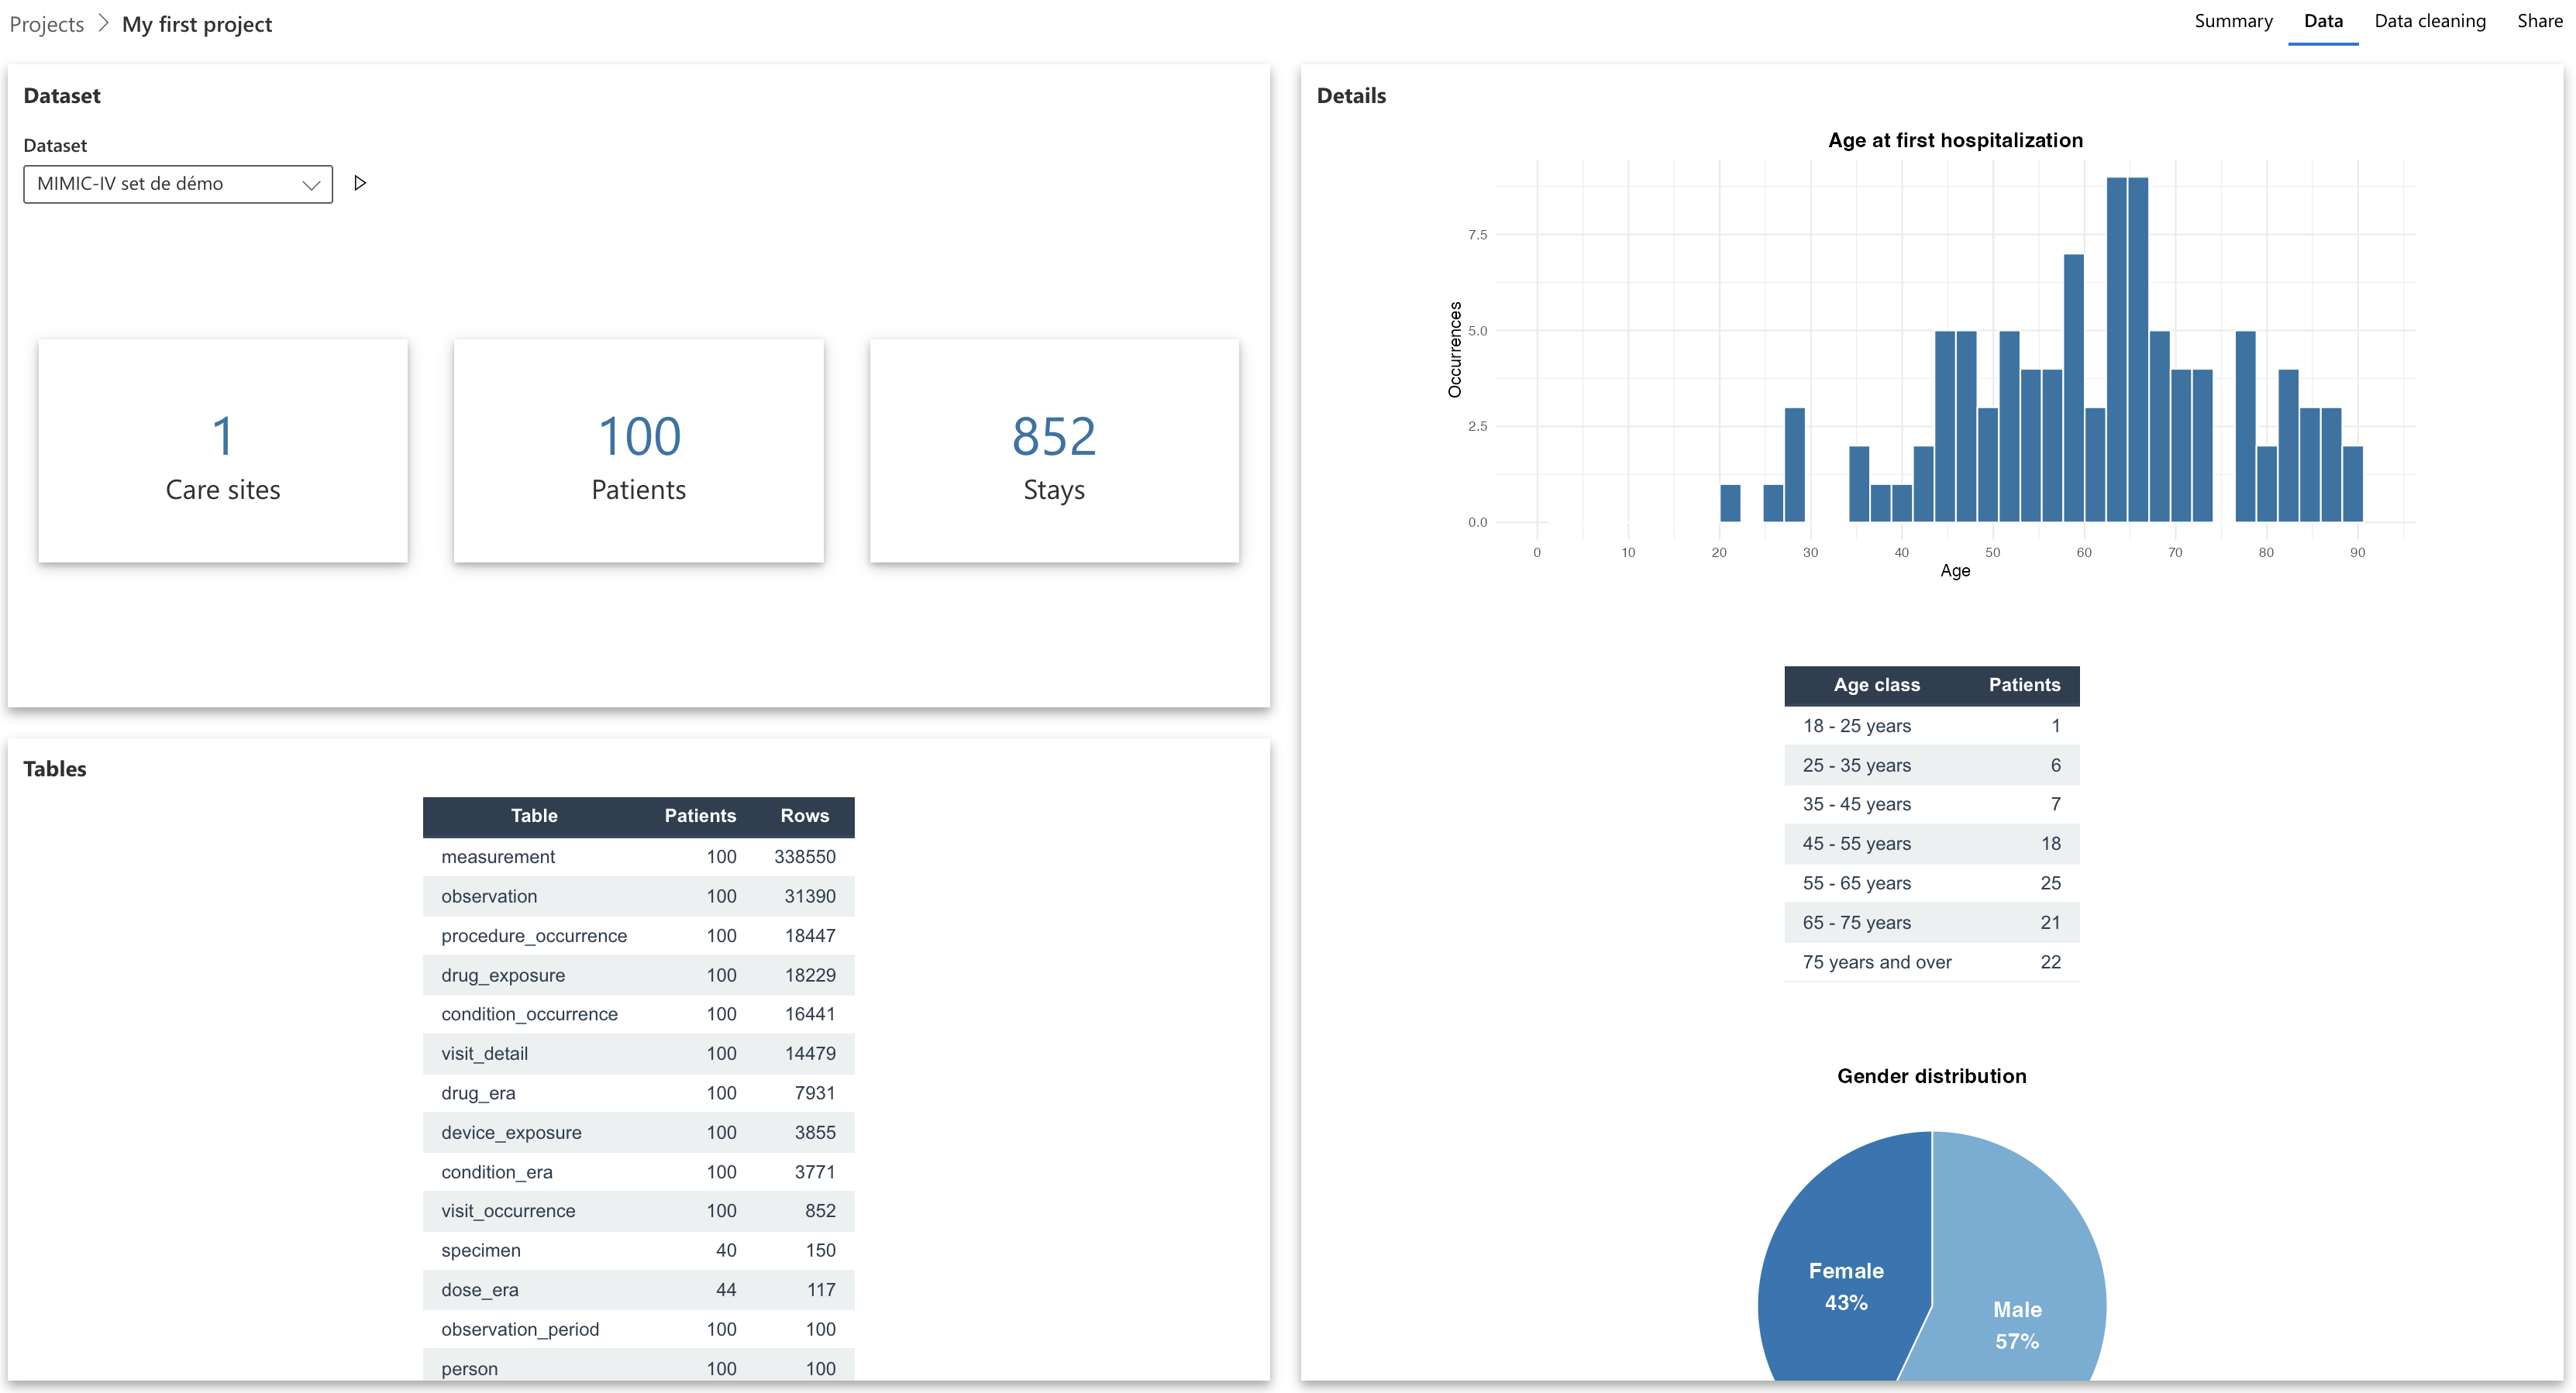Select the condition_occurrence row

point(639,1014)
